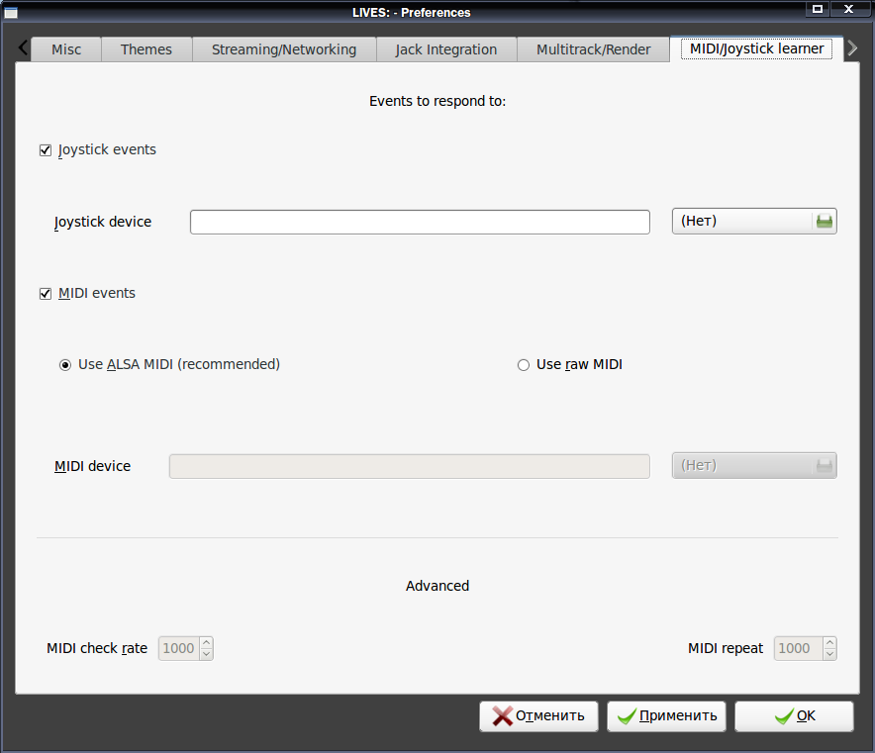This screenshot has width=875, height=753.
Task: Click the 'MIDI repeat' label
Action: 726,649
